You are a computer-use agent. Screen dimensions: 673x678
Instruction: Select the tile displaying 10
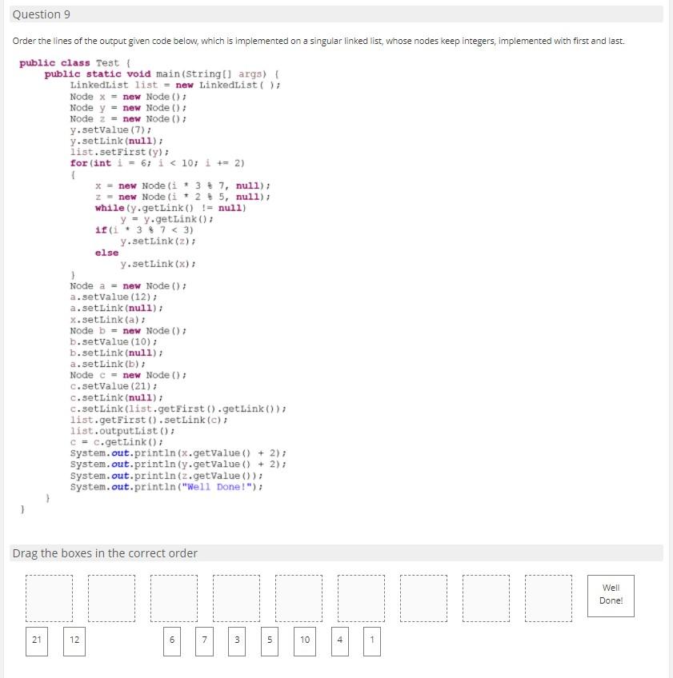tap(305, 640)
